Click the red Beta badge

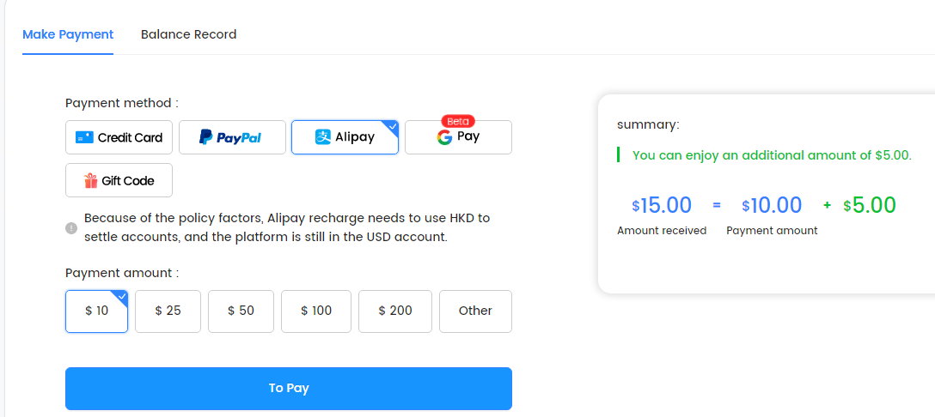[458, 121]
